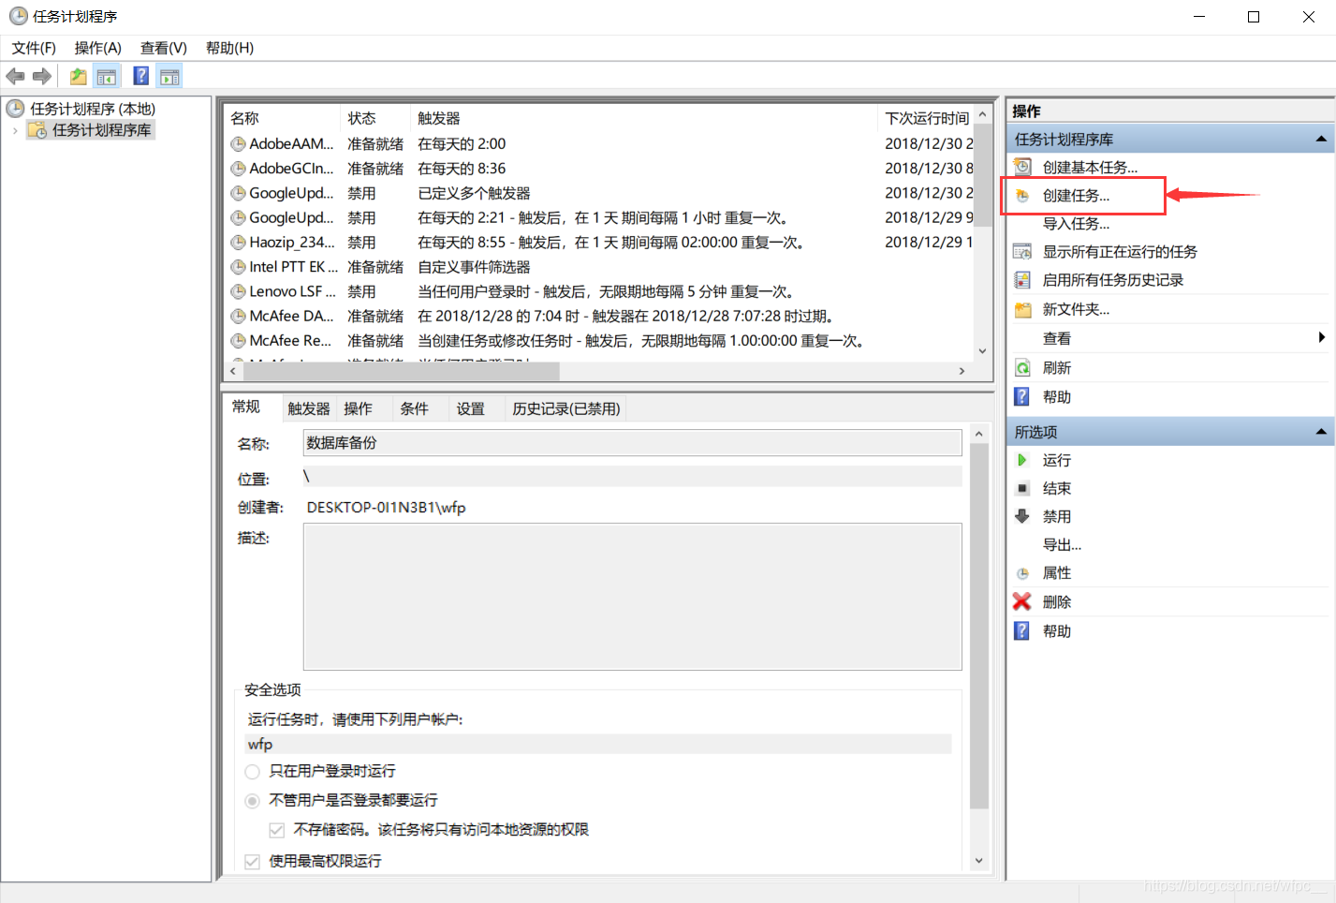Viewport: 1336px width, 903px height.
Task: Click the green 运行 play icon
Action: coord(1022,460)
